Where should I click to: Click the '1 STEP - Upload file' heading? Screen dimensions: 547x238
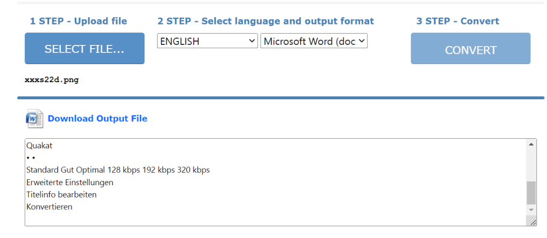(79, 21)
